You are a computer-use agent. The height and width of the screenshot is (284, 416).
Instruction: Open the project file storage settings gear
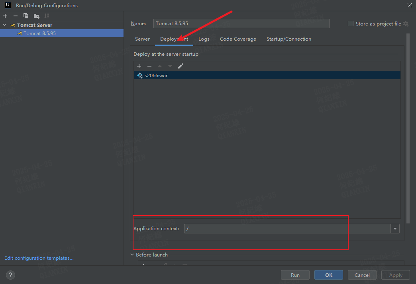[406, 24]
